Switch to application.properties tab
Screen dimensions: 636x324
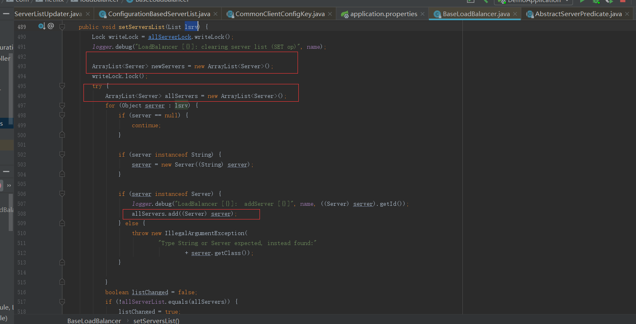coord(384,14)
